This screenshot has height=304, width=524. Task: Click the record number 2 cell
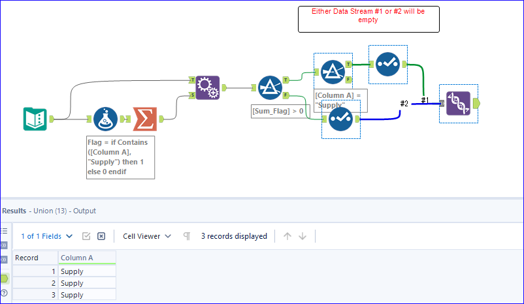click(x=35, y=283)
